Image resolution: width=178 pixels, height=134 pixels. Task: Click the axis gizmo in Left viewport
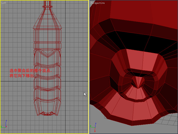[4, 124]
